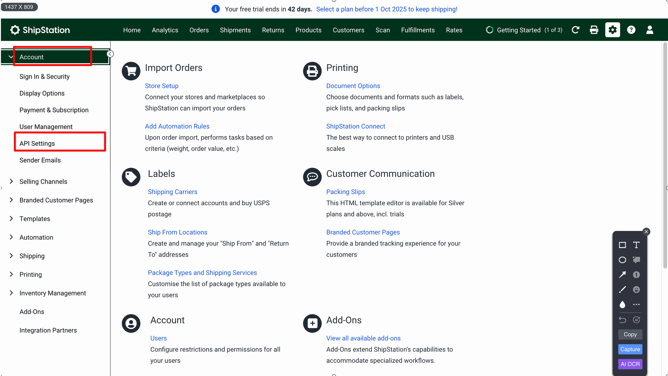Open the Shipments menu
The width and height of the screenshot is (668, 376).
(235, 30)
